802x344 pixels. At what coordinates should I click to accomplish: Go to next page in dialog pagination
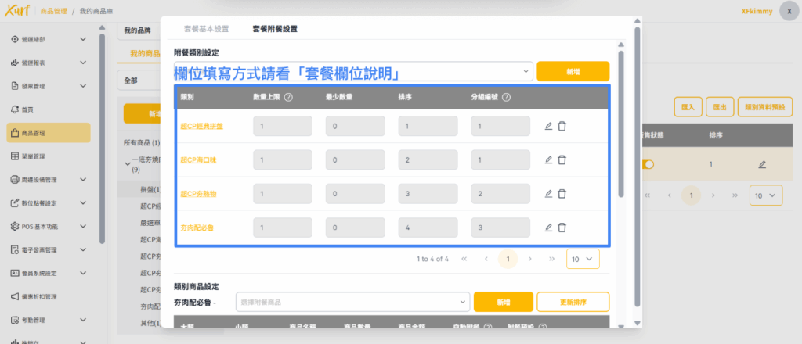point(530,258)
